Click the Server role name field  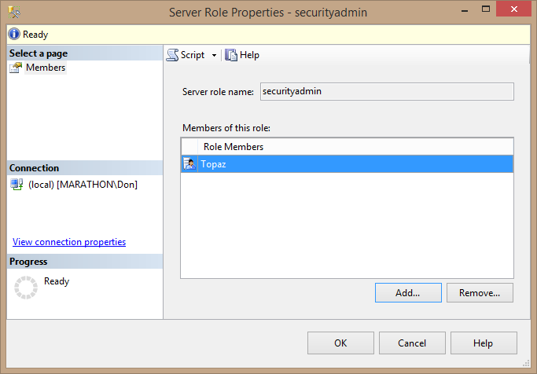click(387, 91)
